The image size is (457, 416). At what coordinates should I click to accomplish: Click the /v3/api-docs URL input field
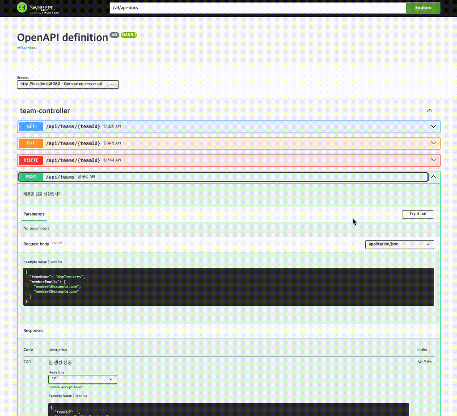[258, 8]
